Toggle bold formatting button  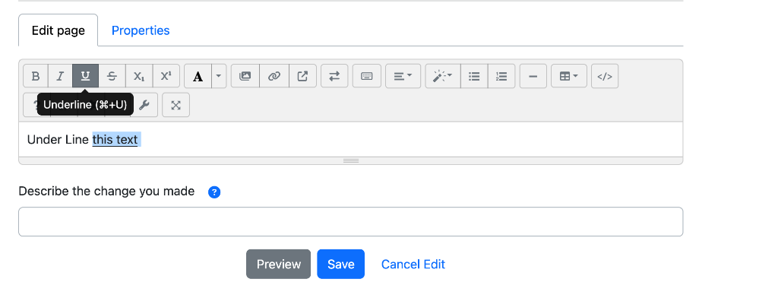[x=36, y=76]
